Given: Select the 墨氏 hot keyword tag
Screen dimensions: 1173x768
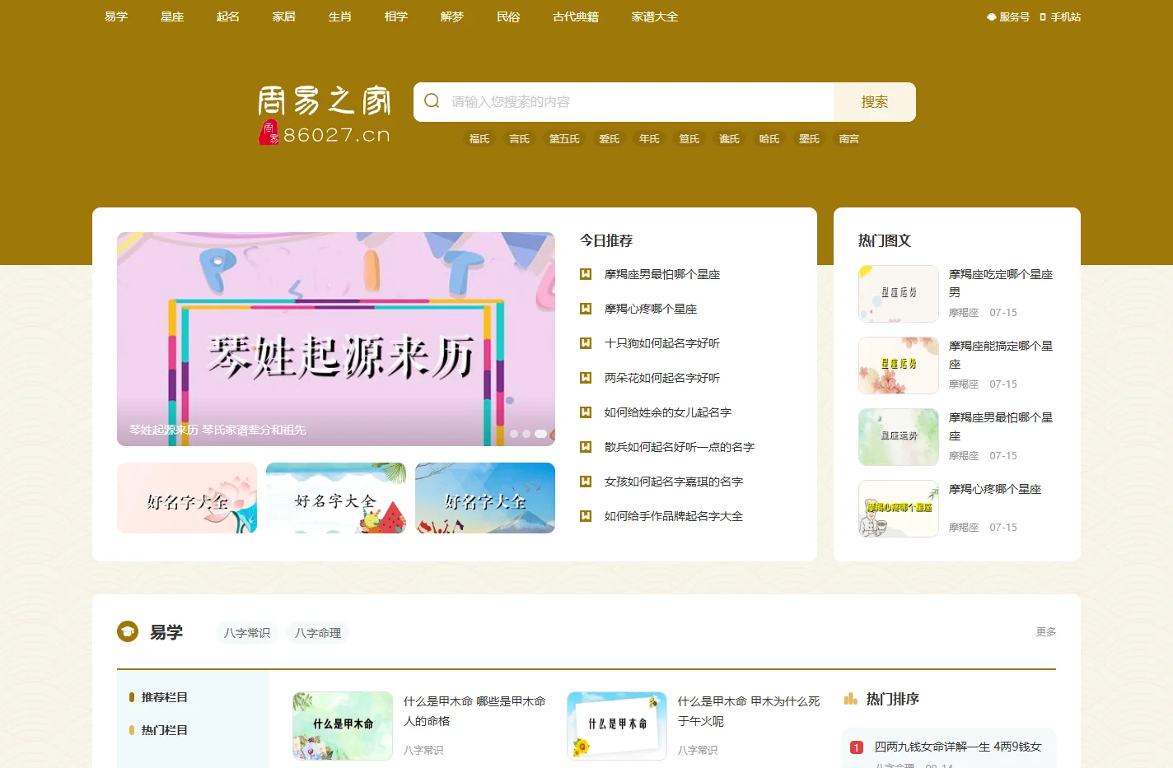Looking at the screenshot, I should pyautogui.click(x=810, y=139).
